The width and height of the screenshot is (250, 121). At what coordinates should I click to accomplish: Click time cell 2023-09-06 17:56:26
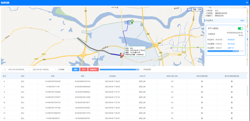pyautogui.click(x=112, y=113)
